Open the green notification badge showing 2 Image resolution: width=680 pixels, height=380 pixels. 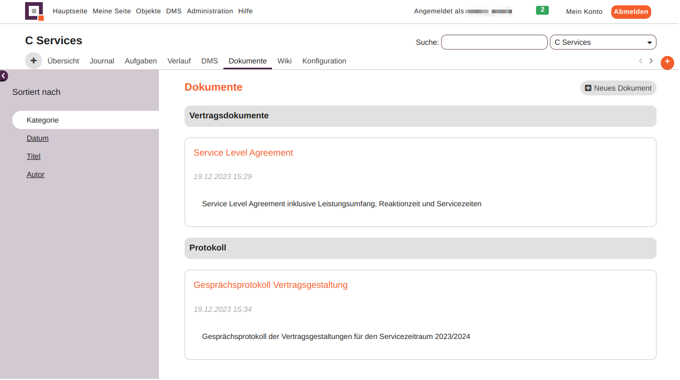click(x=542, y=10)
